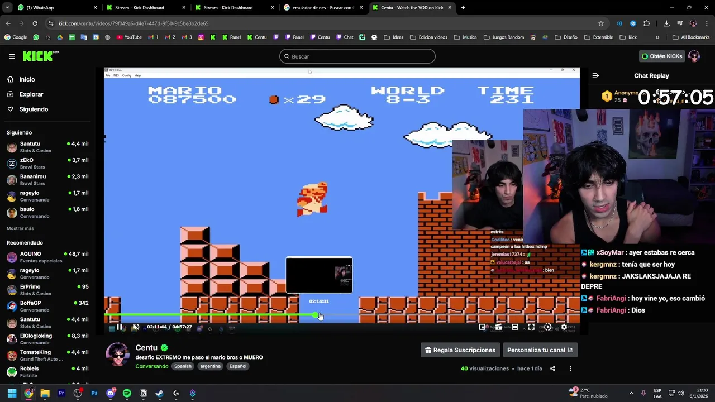Open browser extensions puzzle icon
This screenshot has height=402, width=715.
647,23
